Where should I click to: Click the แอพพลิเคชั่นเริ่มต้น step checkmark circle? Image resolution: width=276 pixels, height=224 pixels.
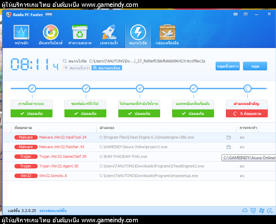pos(194,89)
